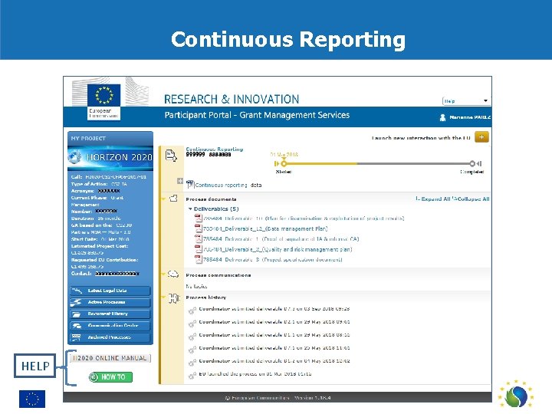Click the Process documents folder icon
Screen dimensions: 552x414
(173, 199)
